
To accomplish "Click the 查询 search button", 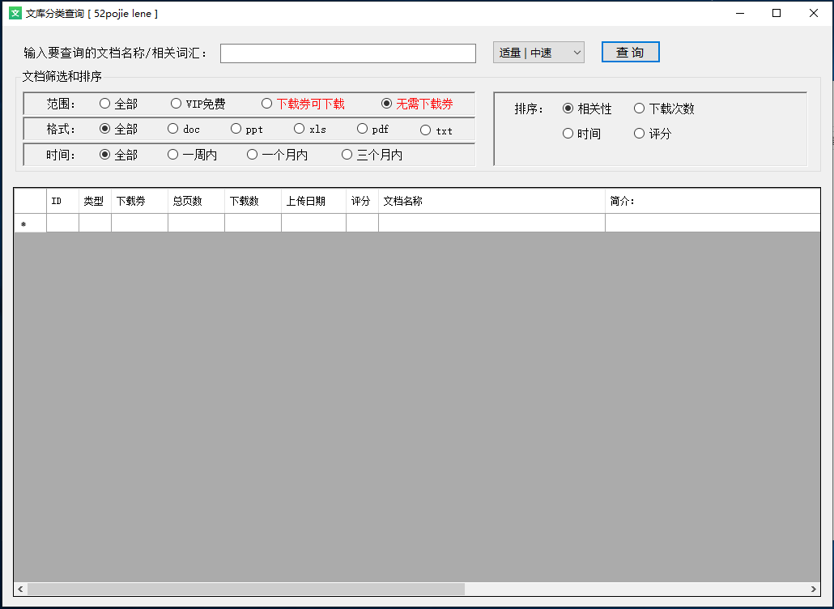I will pyautogui.click(x=630, y=52).
